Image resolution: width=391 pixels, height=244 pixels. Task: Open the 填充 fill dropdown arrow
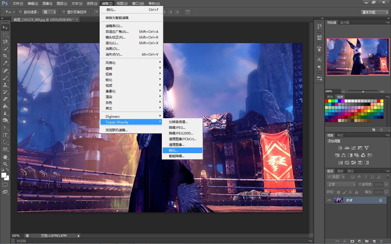click(x=386, y=192)
